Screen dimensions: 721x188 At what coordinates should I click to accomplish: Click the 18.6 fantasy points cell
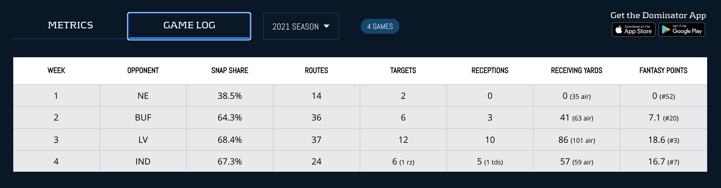point(663,140)
